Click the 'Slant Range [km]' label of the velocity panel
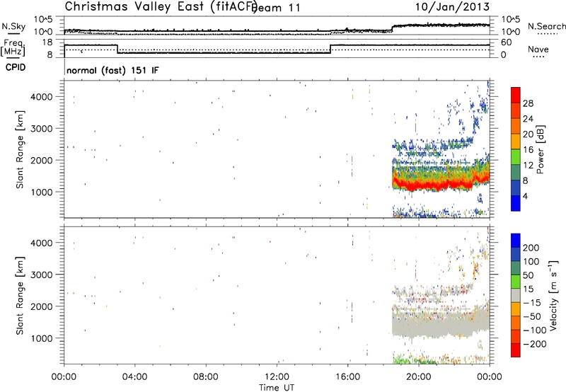The height and width of the screenshot is (392, 566). click(x=20, y=296)
